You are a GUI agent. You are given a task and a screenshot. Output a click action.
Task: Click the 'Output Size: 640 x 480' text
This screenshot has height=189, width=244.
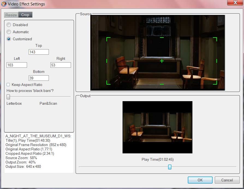(23, 166)
